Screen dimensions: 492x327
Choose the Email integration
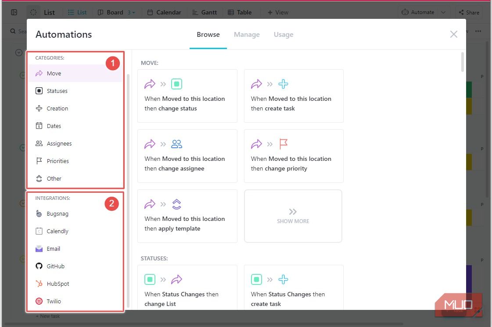click(x=53, y=249)
